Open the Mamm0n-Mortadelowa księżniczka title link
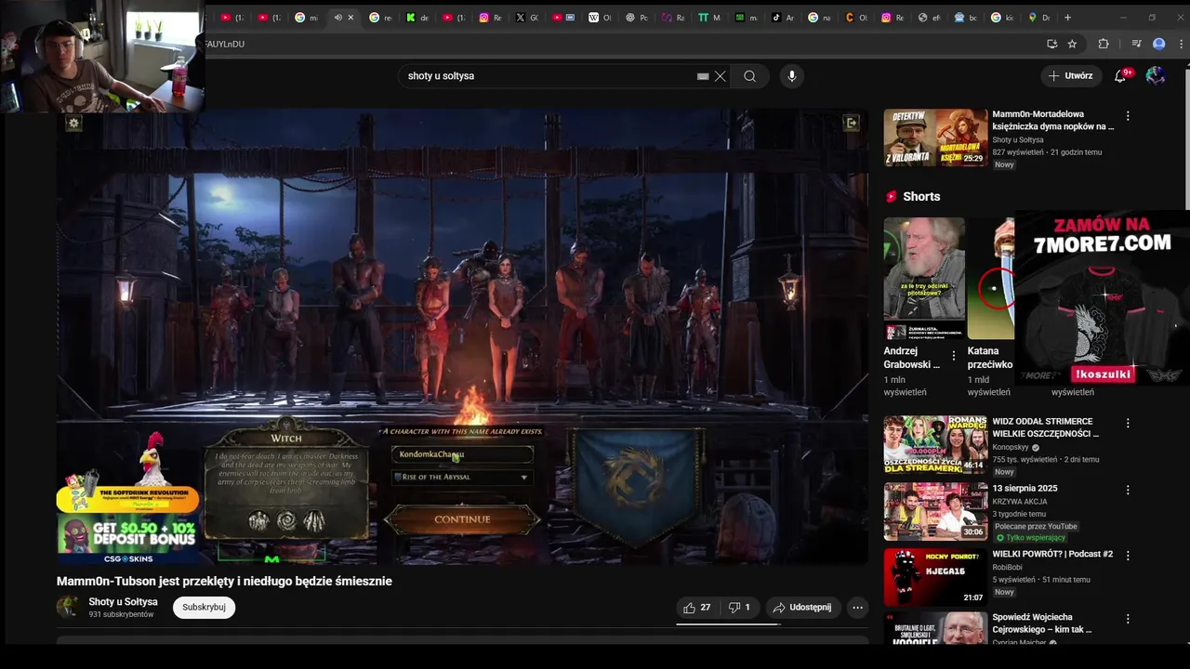Image resolution: width=1190 pixels, height=669 pixels. coord(1052,120)
